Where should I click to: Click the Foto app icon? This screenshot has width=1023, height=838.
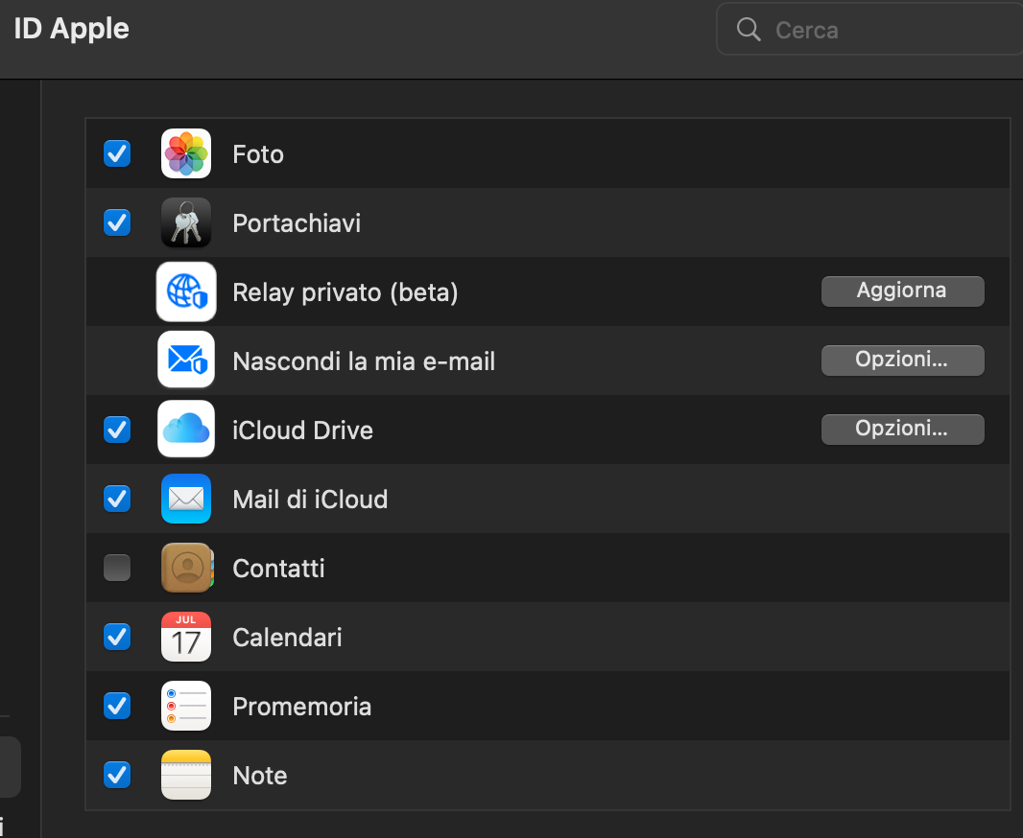click(x=186, y=153)
